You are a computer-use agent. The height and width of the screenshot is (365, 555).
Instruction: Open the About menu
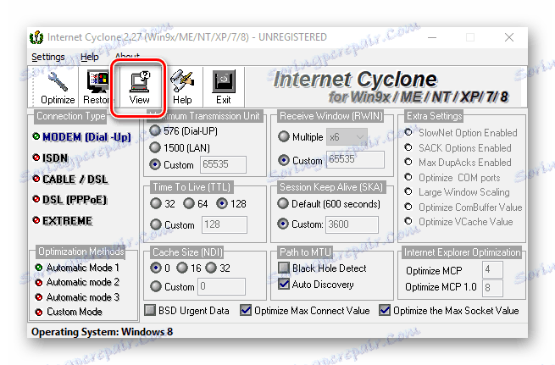click(127, 56)
